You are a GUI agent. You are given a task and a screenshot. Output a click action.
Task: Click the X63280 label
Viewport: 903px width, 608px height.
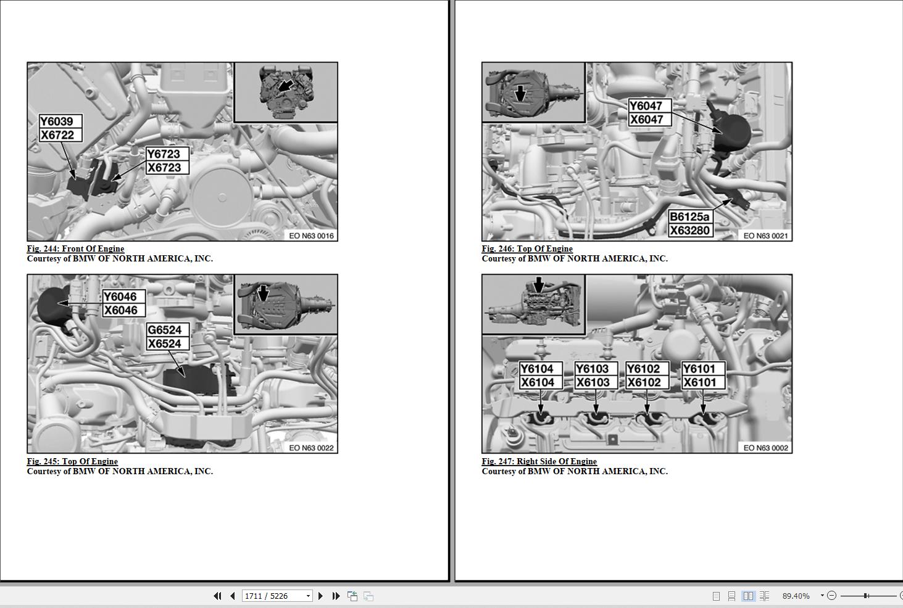click(x=690, y=231)
